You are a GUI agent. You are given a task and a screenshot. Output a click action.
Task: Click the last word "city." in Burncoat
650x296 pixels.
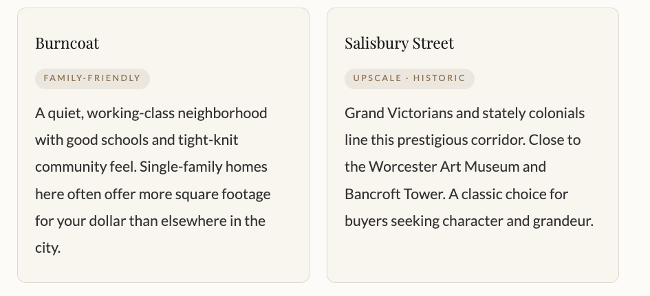pos(48,248)
